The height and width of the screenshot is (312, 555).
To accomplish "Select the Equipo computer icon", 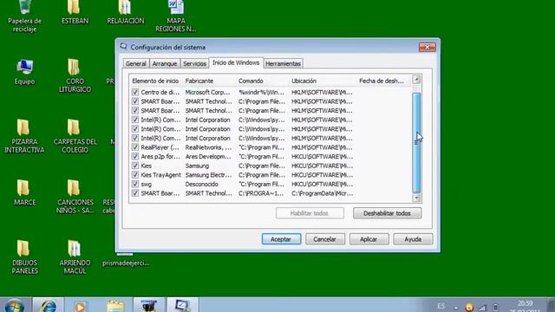I will (x=24, y=72).
